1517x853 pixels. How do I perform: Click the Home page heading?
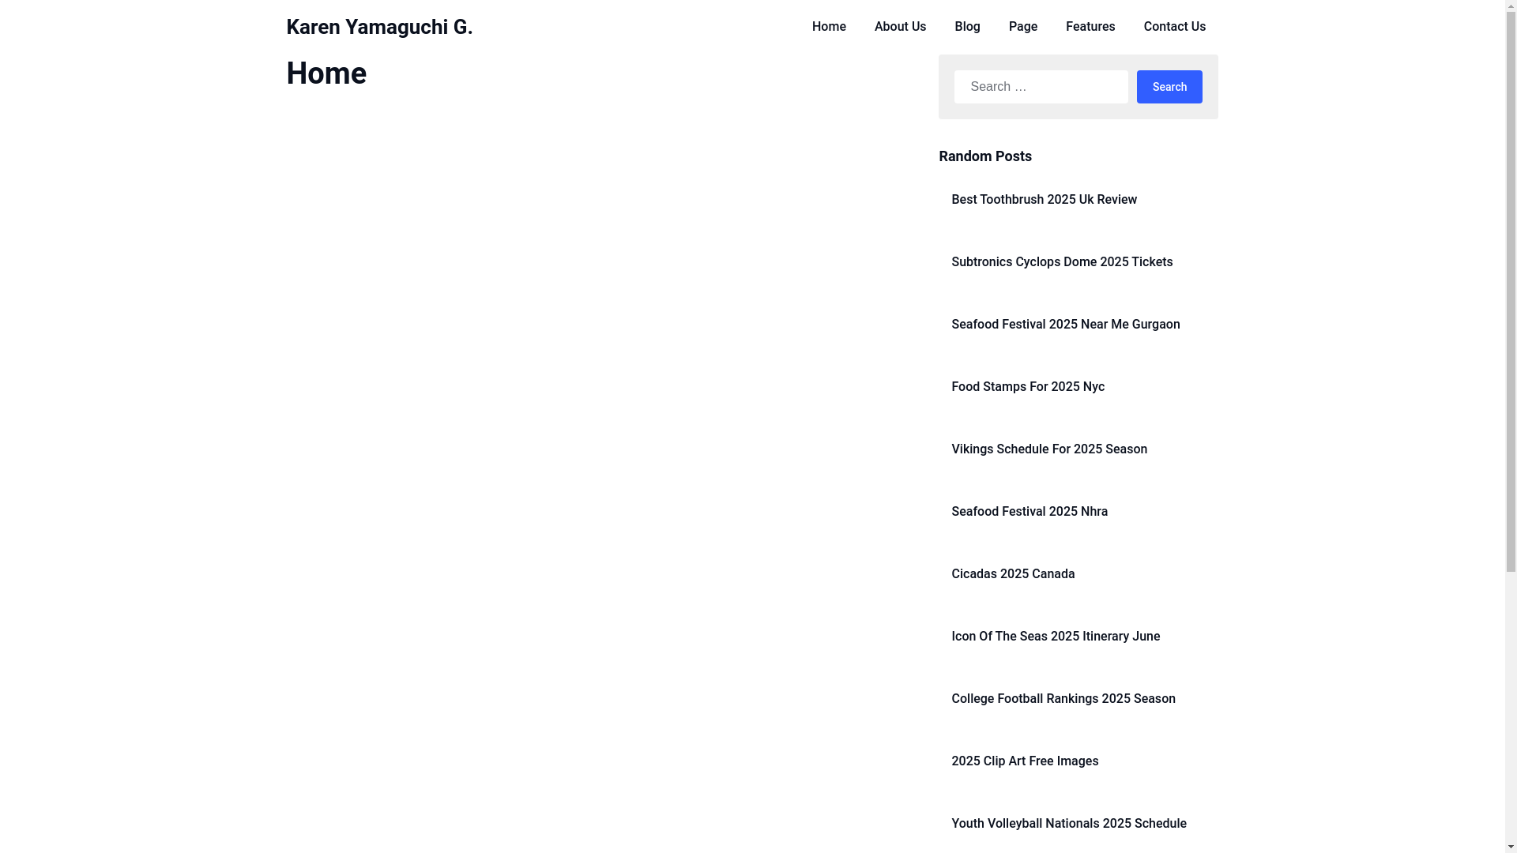click(326, 73)
